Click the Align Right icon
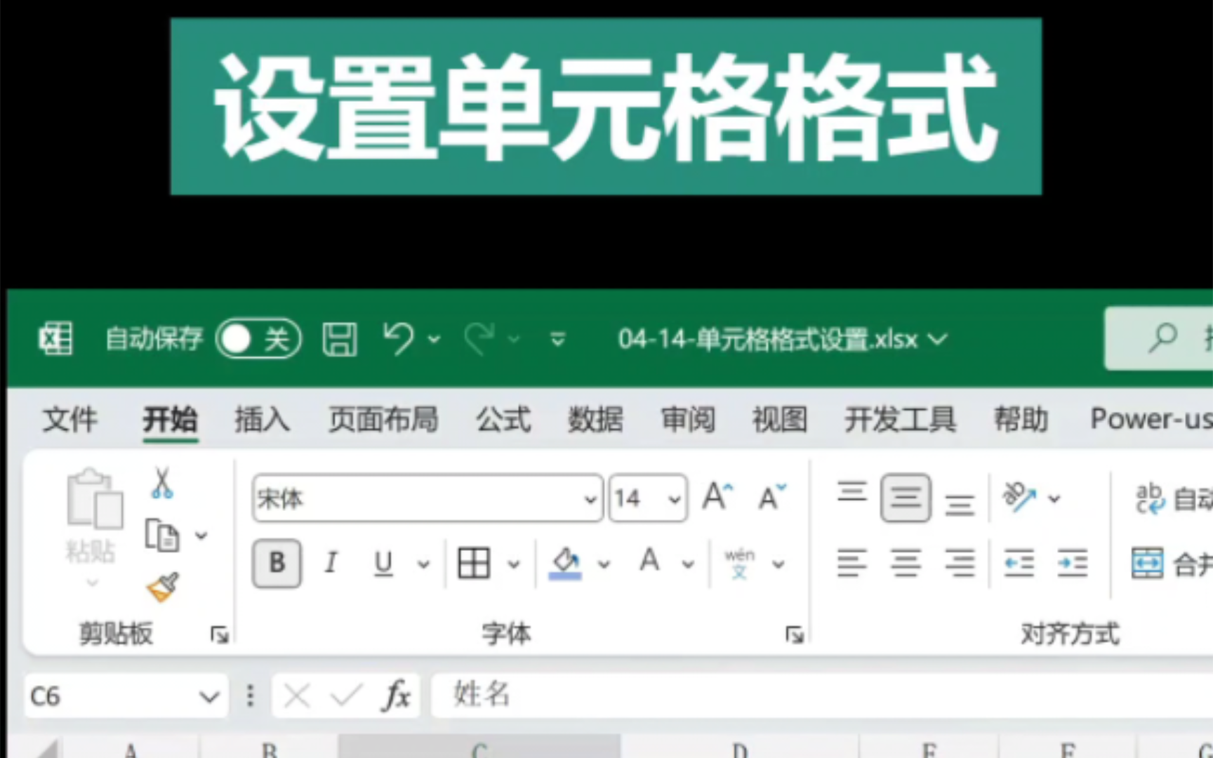The height and width of the screenshot is (758, 1213). [960, 563]
